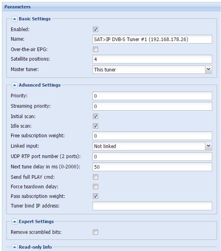Enable Over-the-air EPG checkbox
This screenshot has height=251, width=221.
[95, 49]
